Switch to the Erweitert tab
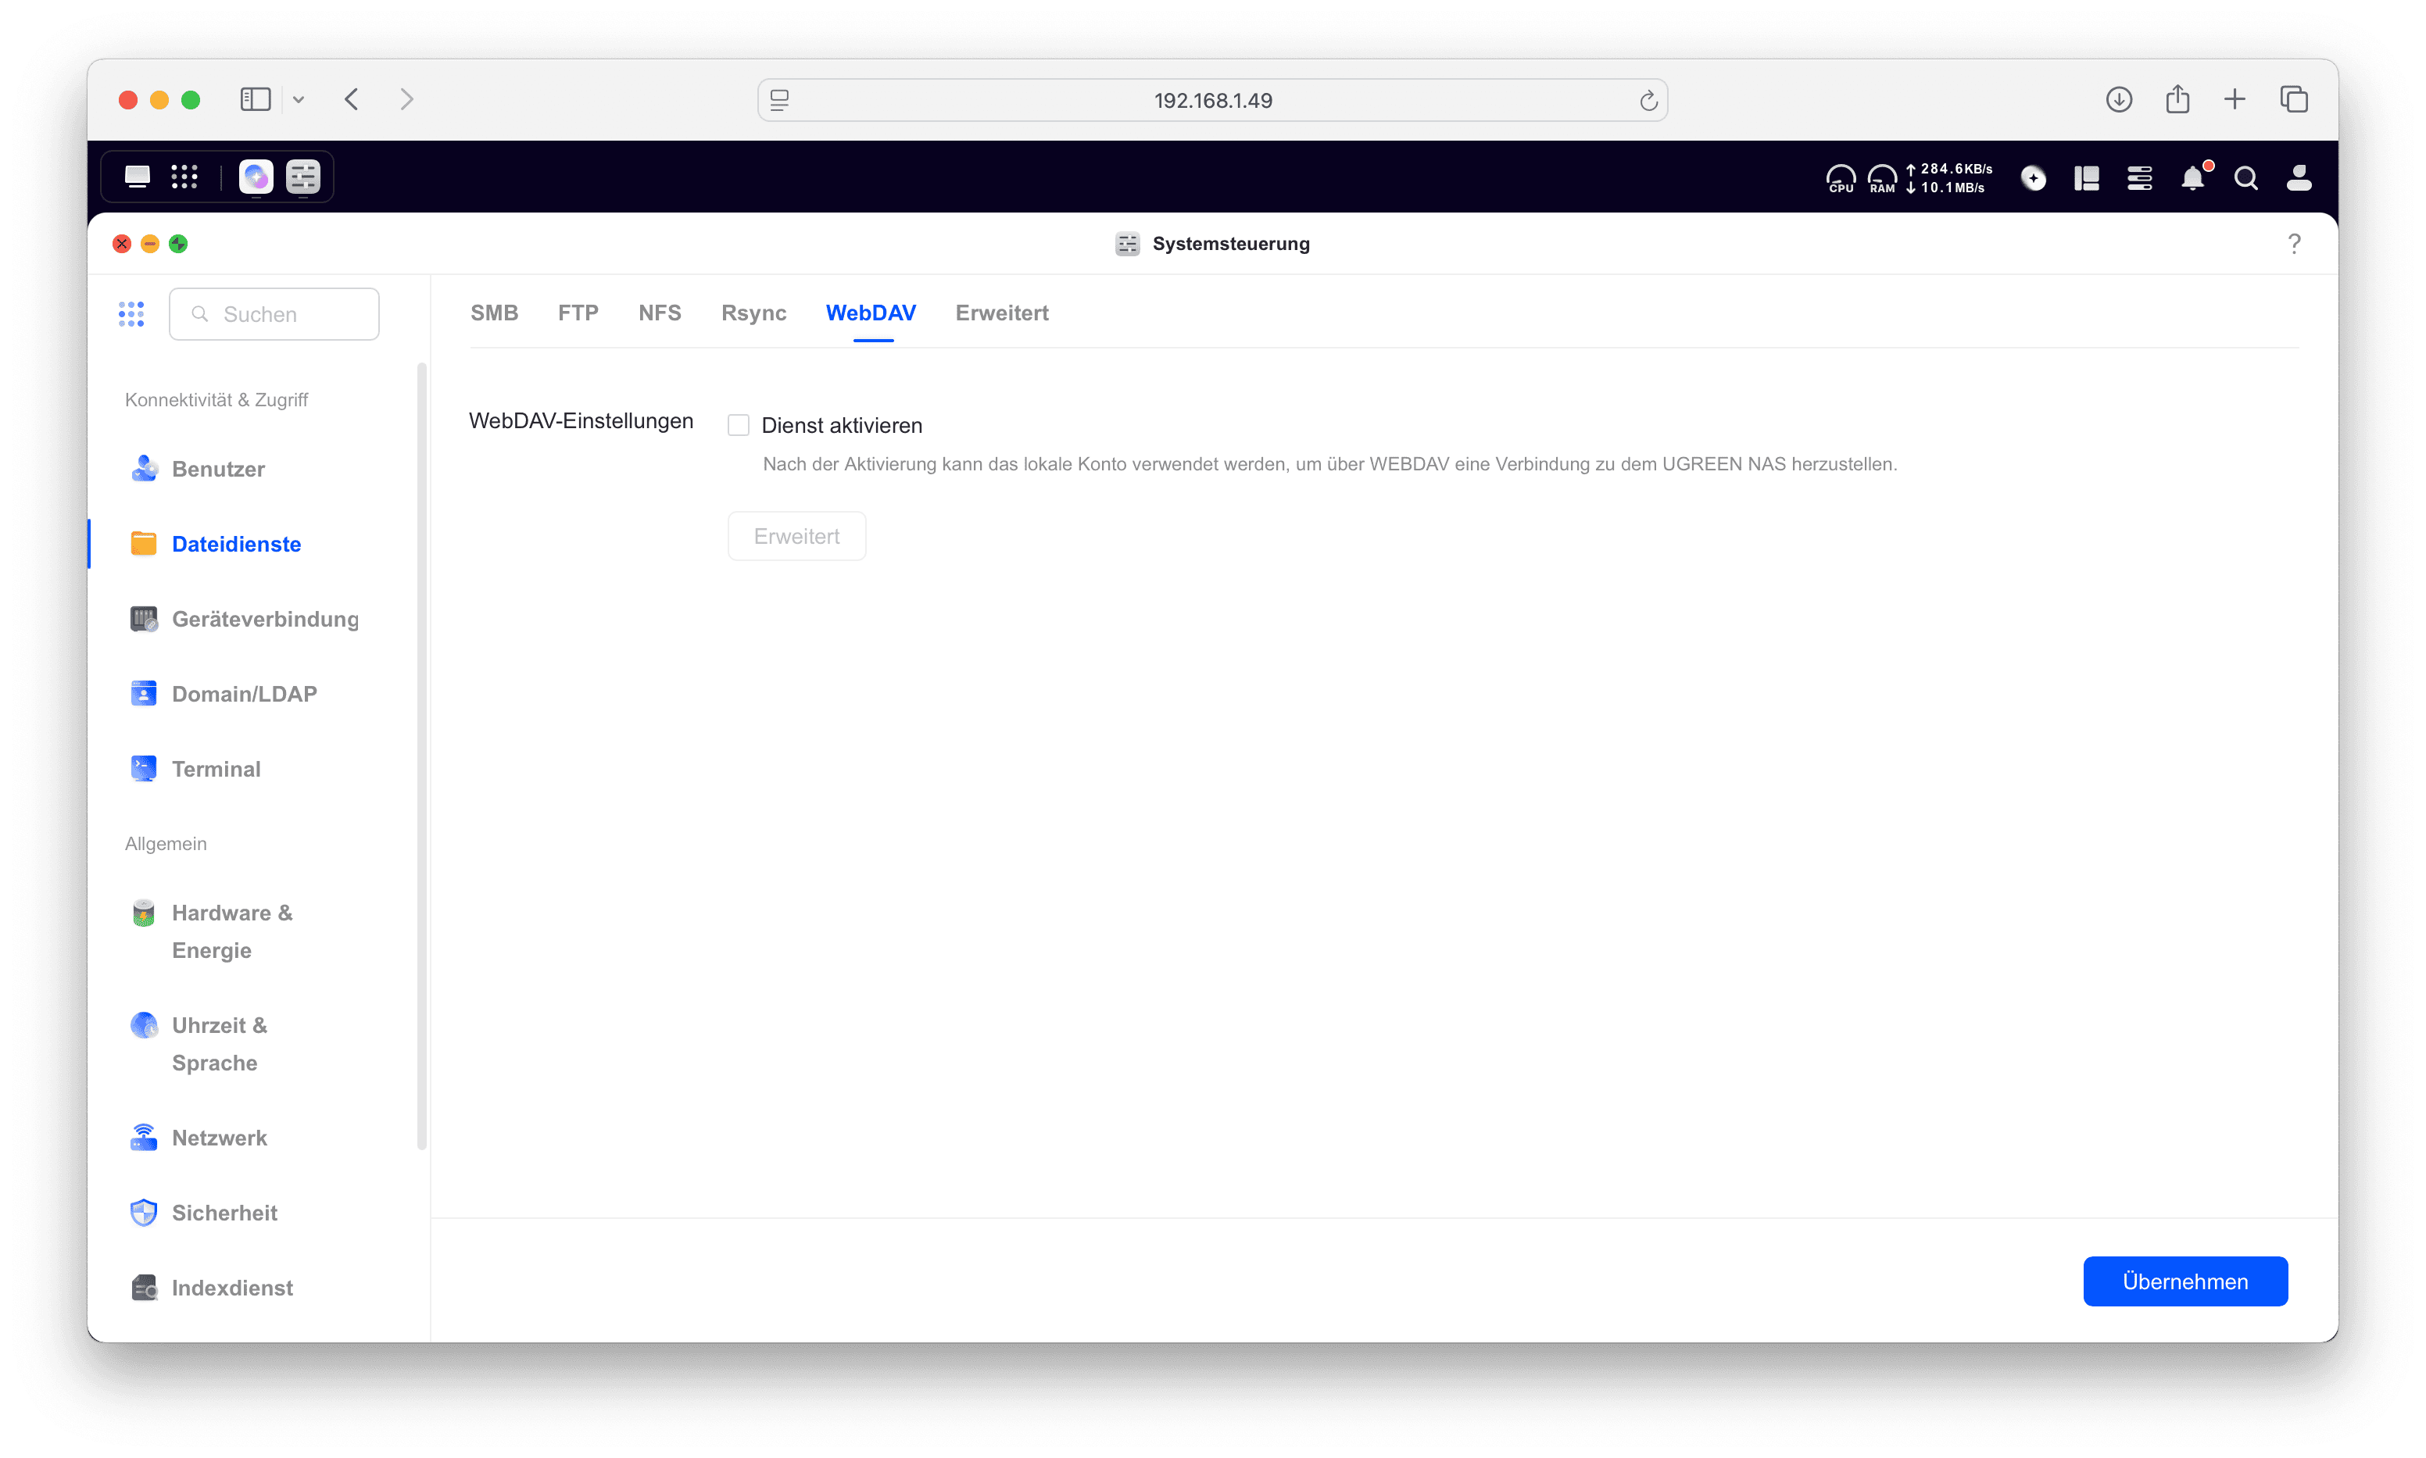2426x1458 pixels. [x=1001, y=313]
